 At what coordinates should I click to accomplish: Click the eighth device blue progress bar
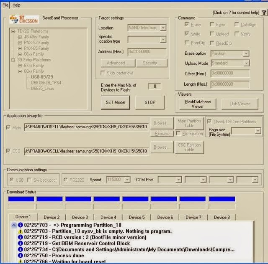[x=222, y=199]
